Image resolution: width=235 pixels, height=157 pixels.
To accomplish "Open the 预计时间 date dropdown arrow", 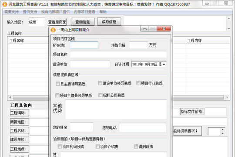I will 164,65.
